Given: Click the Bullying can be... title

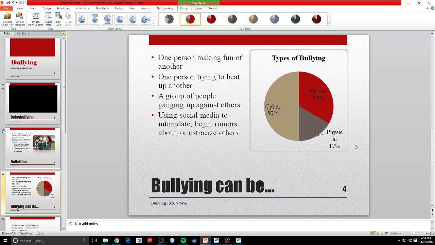Looking at the screenshot, I should coord(212,186).
